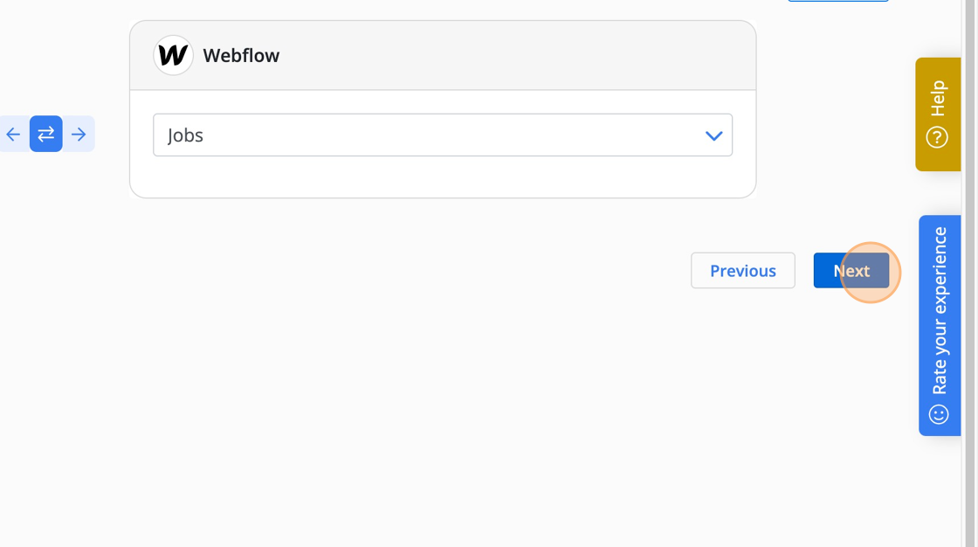978x547 pixels.
Task: Select the left arrow sync direction
Action: (13, 134)
